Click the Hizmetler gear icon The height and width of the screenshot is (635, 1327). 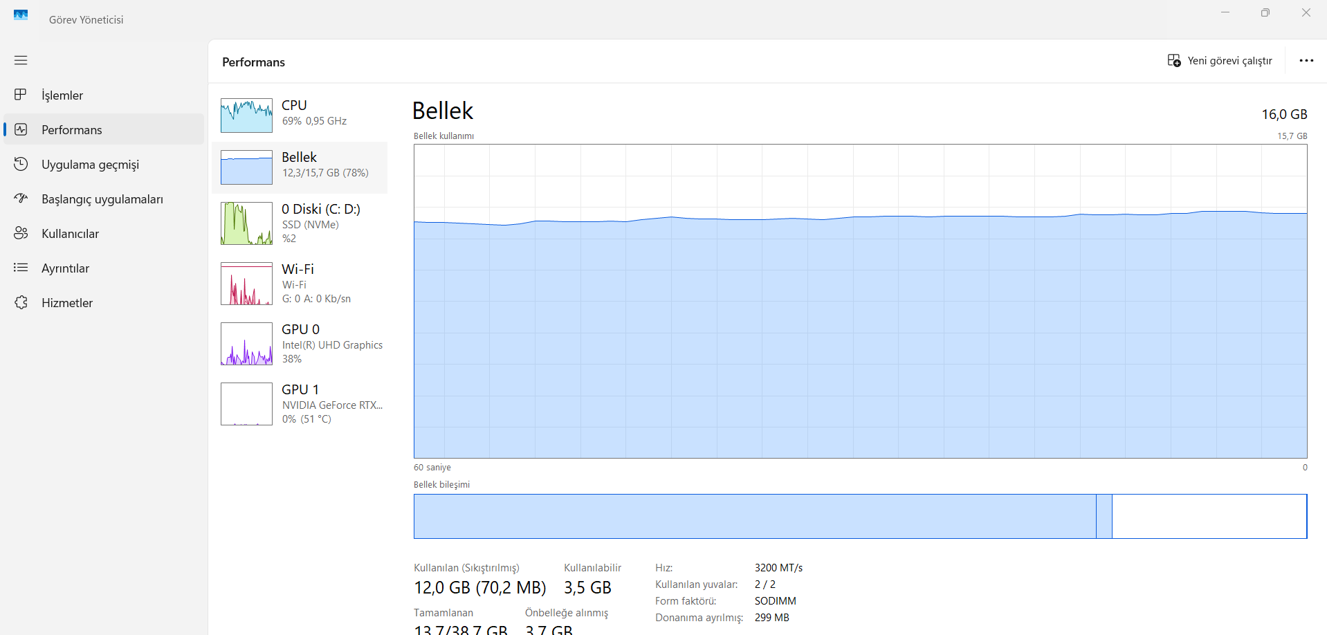pos(21,302)
